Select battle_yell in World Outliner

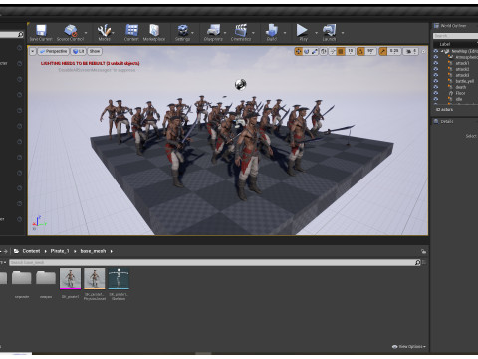[x=464, y=81]
